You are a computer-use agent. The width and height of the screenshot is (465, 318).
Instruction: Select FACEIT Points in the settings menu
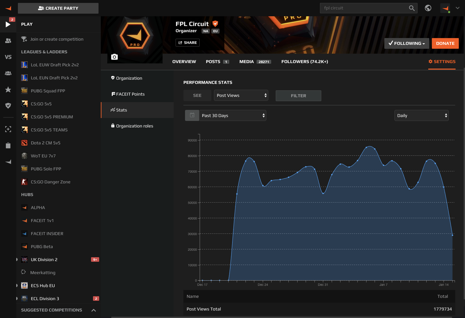tap(137, 94)
